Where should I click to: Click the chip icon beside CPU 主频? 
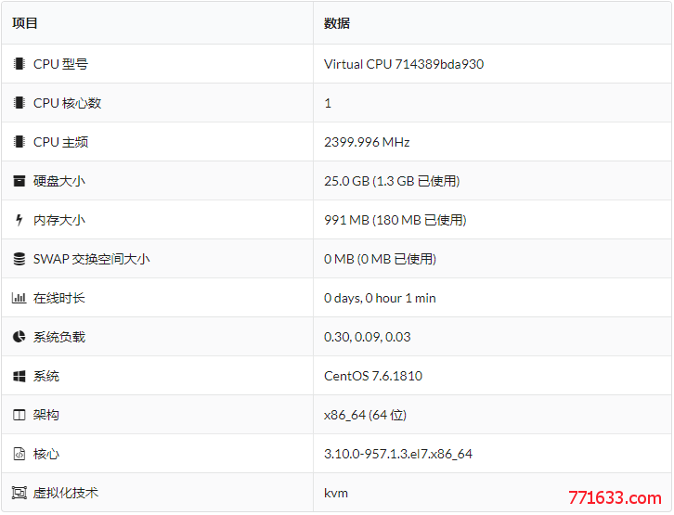point(19,142)
